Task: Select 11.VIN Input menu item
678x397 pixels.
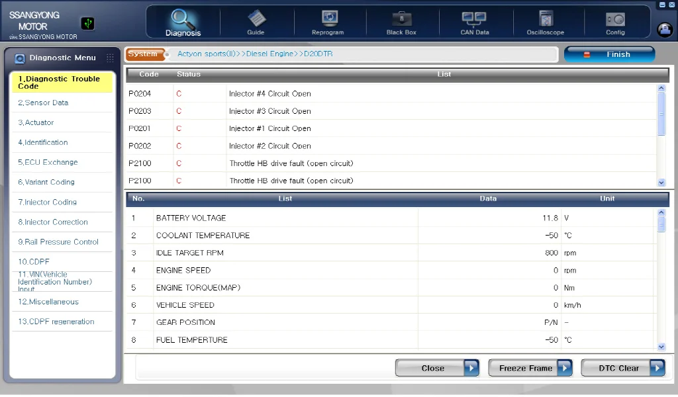Action: tap(62, 282)
